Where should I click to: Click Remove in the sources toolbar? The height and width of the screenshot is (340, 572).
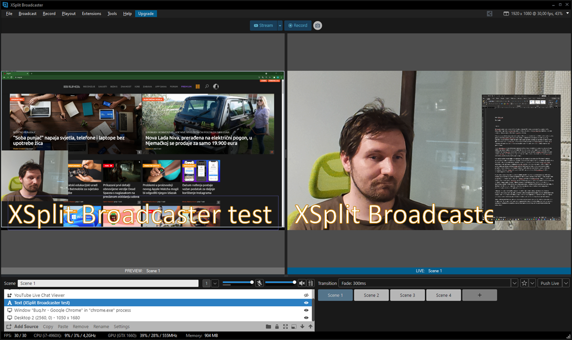coord(81,327)
